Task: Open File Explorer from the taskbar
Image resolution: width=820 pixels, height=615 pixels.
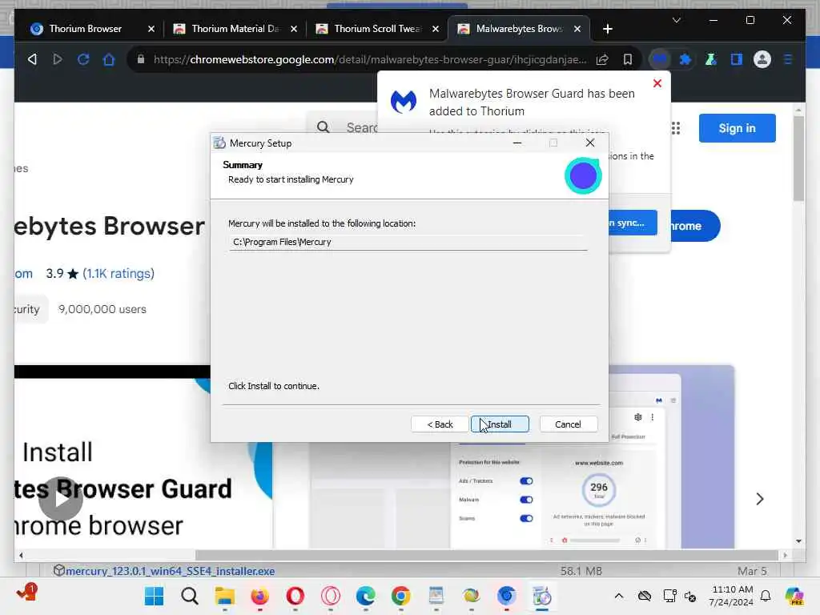Action: pyautogui.click(x=225, y=596)
